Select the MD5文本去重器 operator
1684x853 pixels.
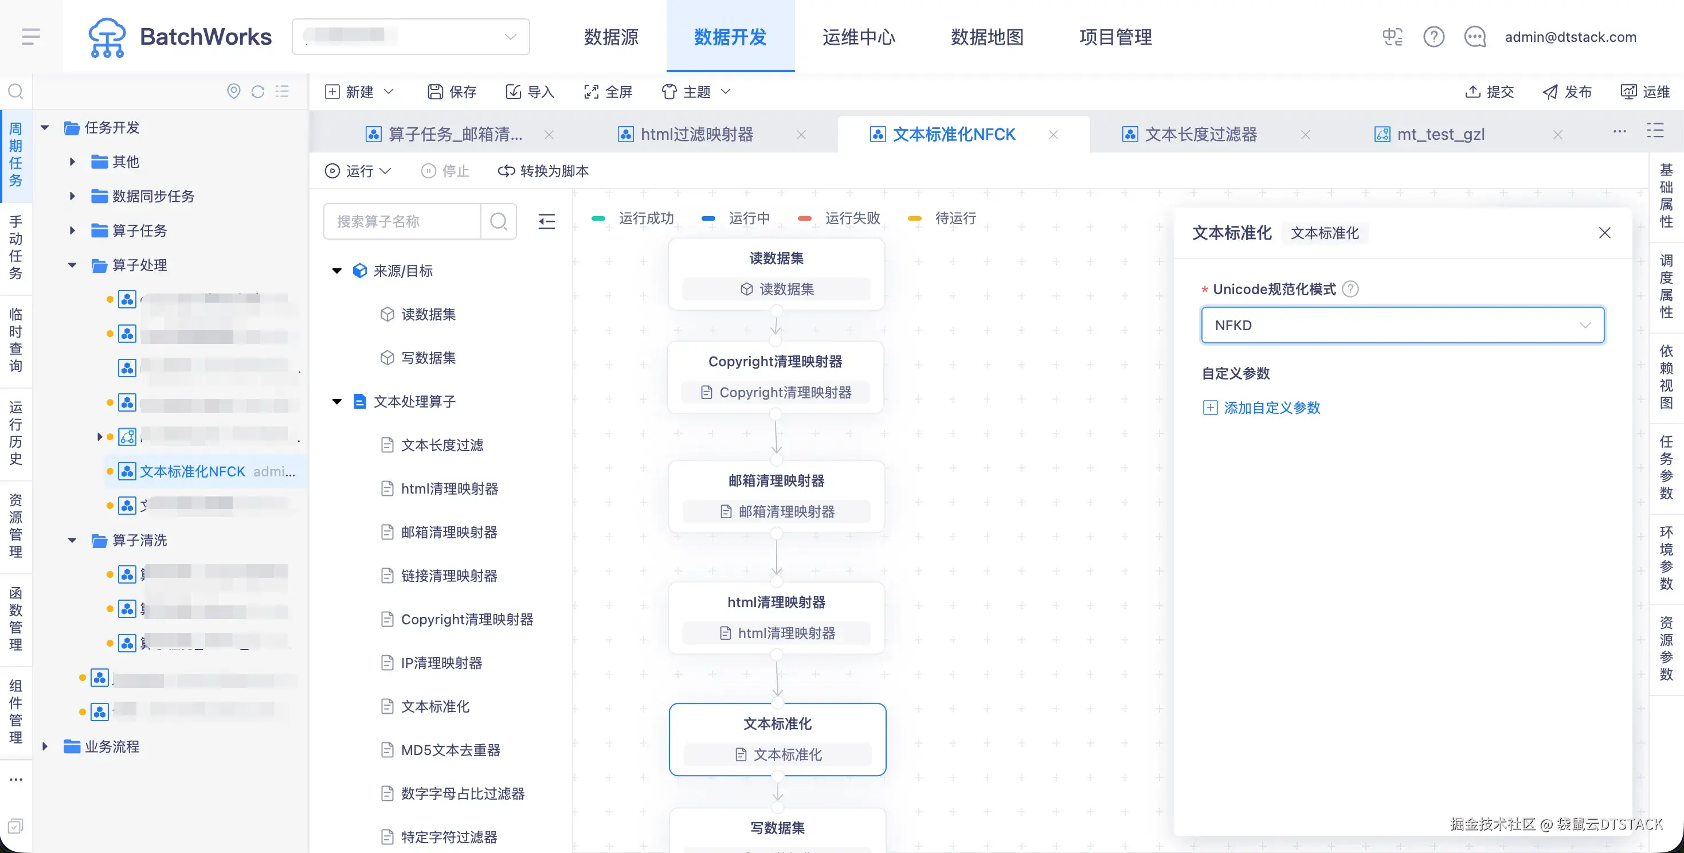[x=451, y=750]
